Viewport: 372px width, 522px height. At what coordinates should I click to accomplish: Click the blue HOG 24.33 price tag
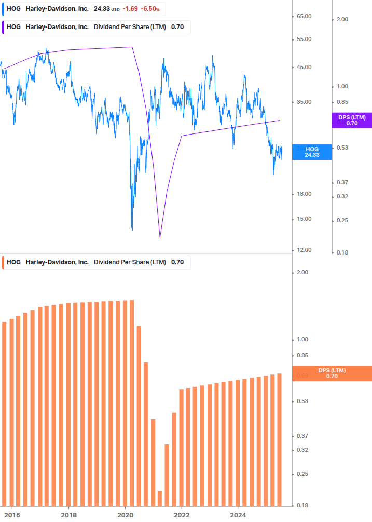pyautogui.click(x=312, y=152)
